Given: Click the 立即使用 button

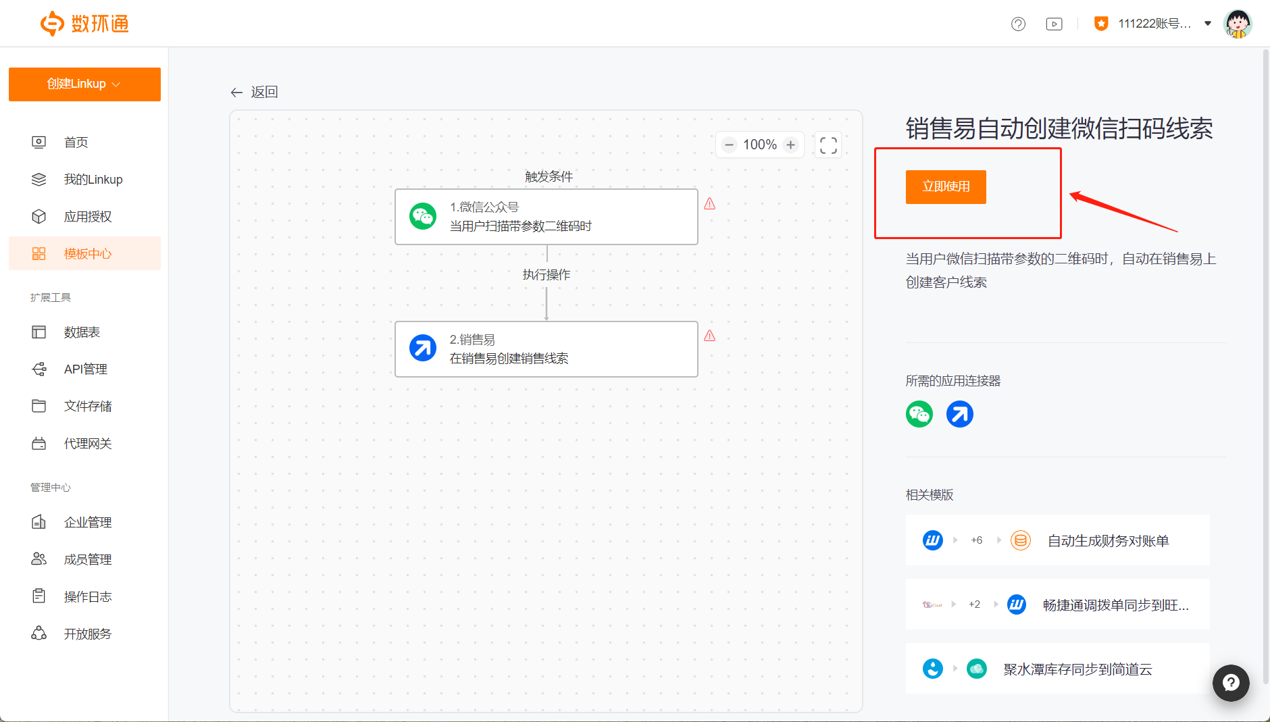Looking at the screenshot, I should [946, 187].
